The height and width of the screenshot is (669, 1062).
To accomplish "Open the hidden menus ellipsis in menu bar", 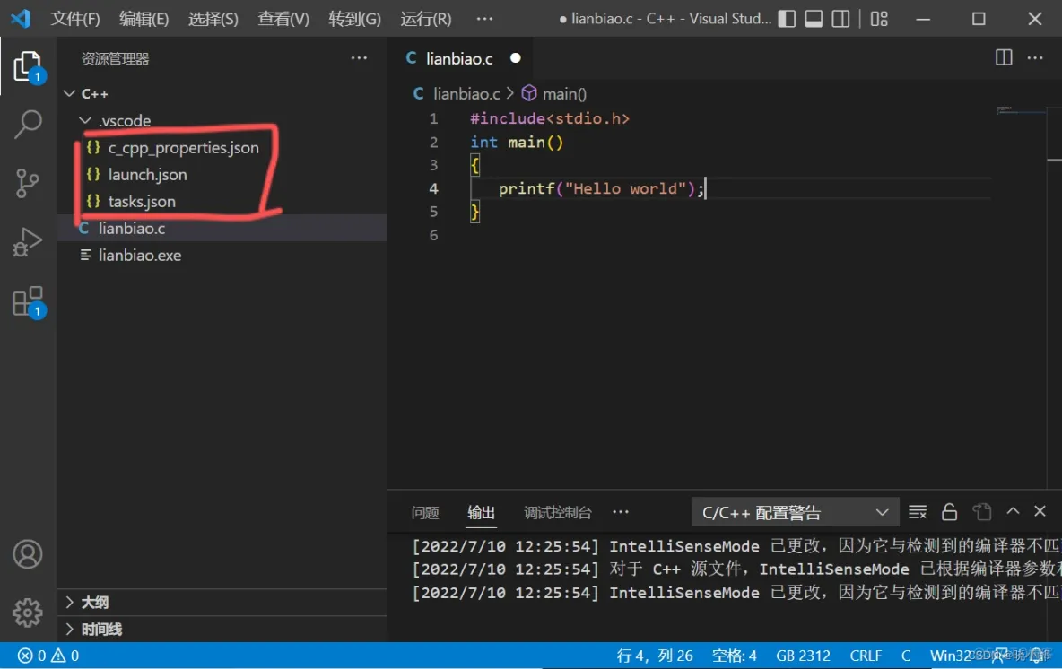I will tap(485, 18).
